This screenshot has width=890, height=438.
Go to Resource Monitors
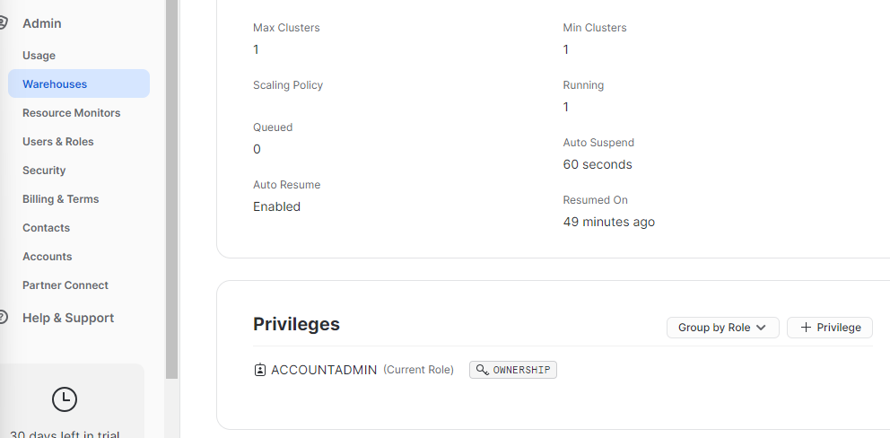pos(72,112)
